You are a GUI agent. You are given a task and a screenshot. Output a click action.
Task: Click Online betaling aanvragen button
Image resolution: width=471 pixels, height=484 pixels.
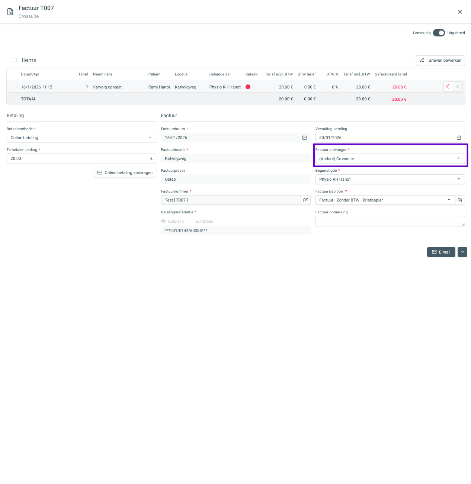pyautogui.click(x=125, y=172)
